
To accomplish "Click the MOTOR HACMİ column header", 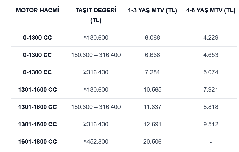I will (37, 10).
